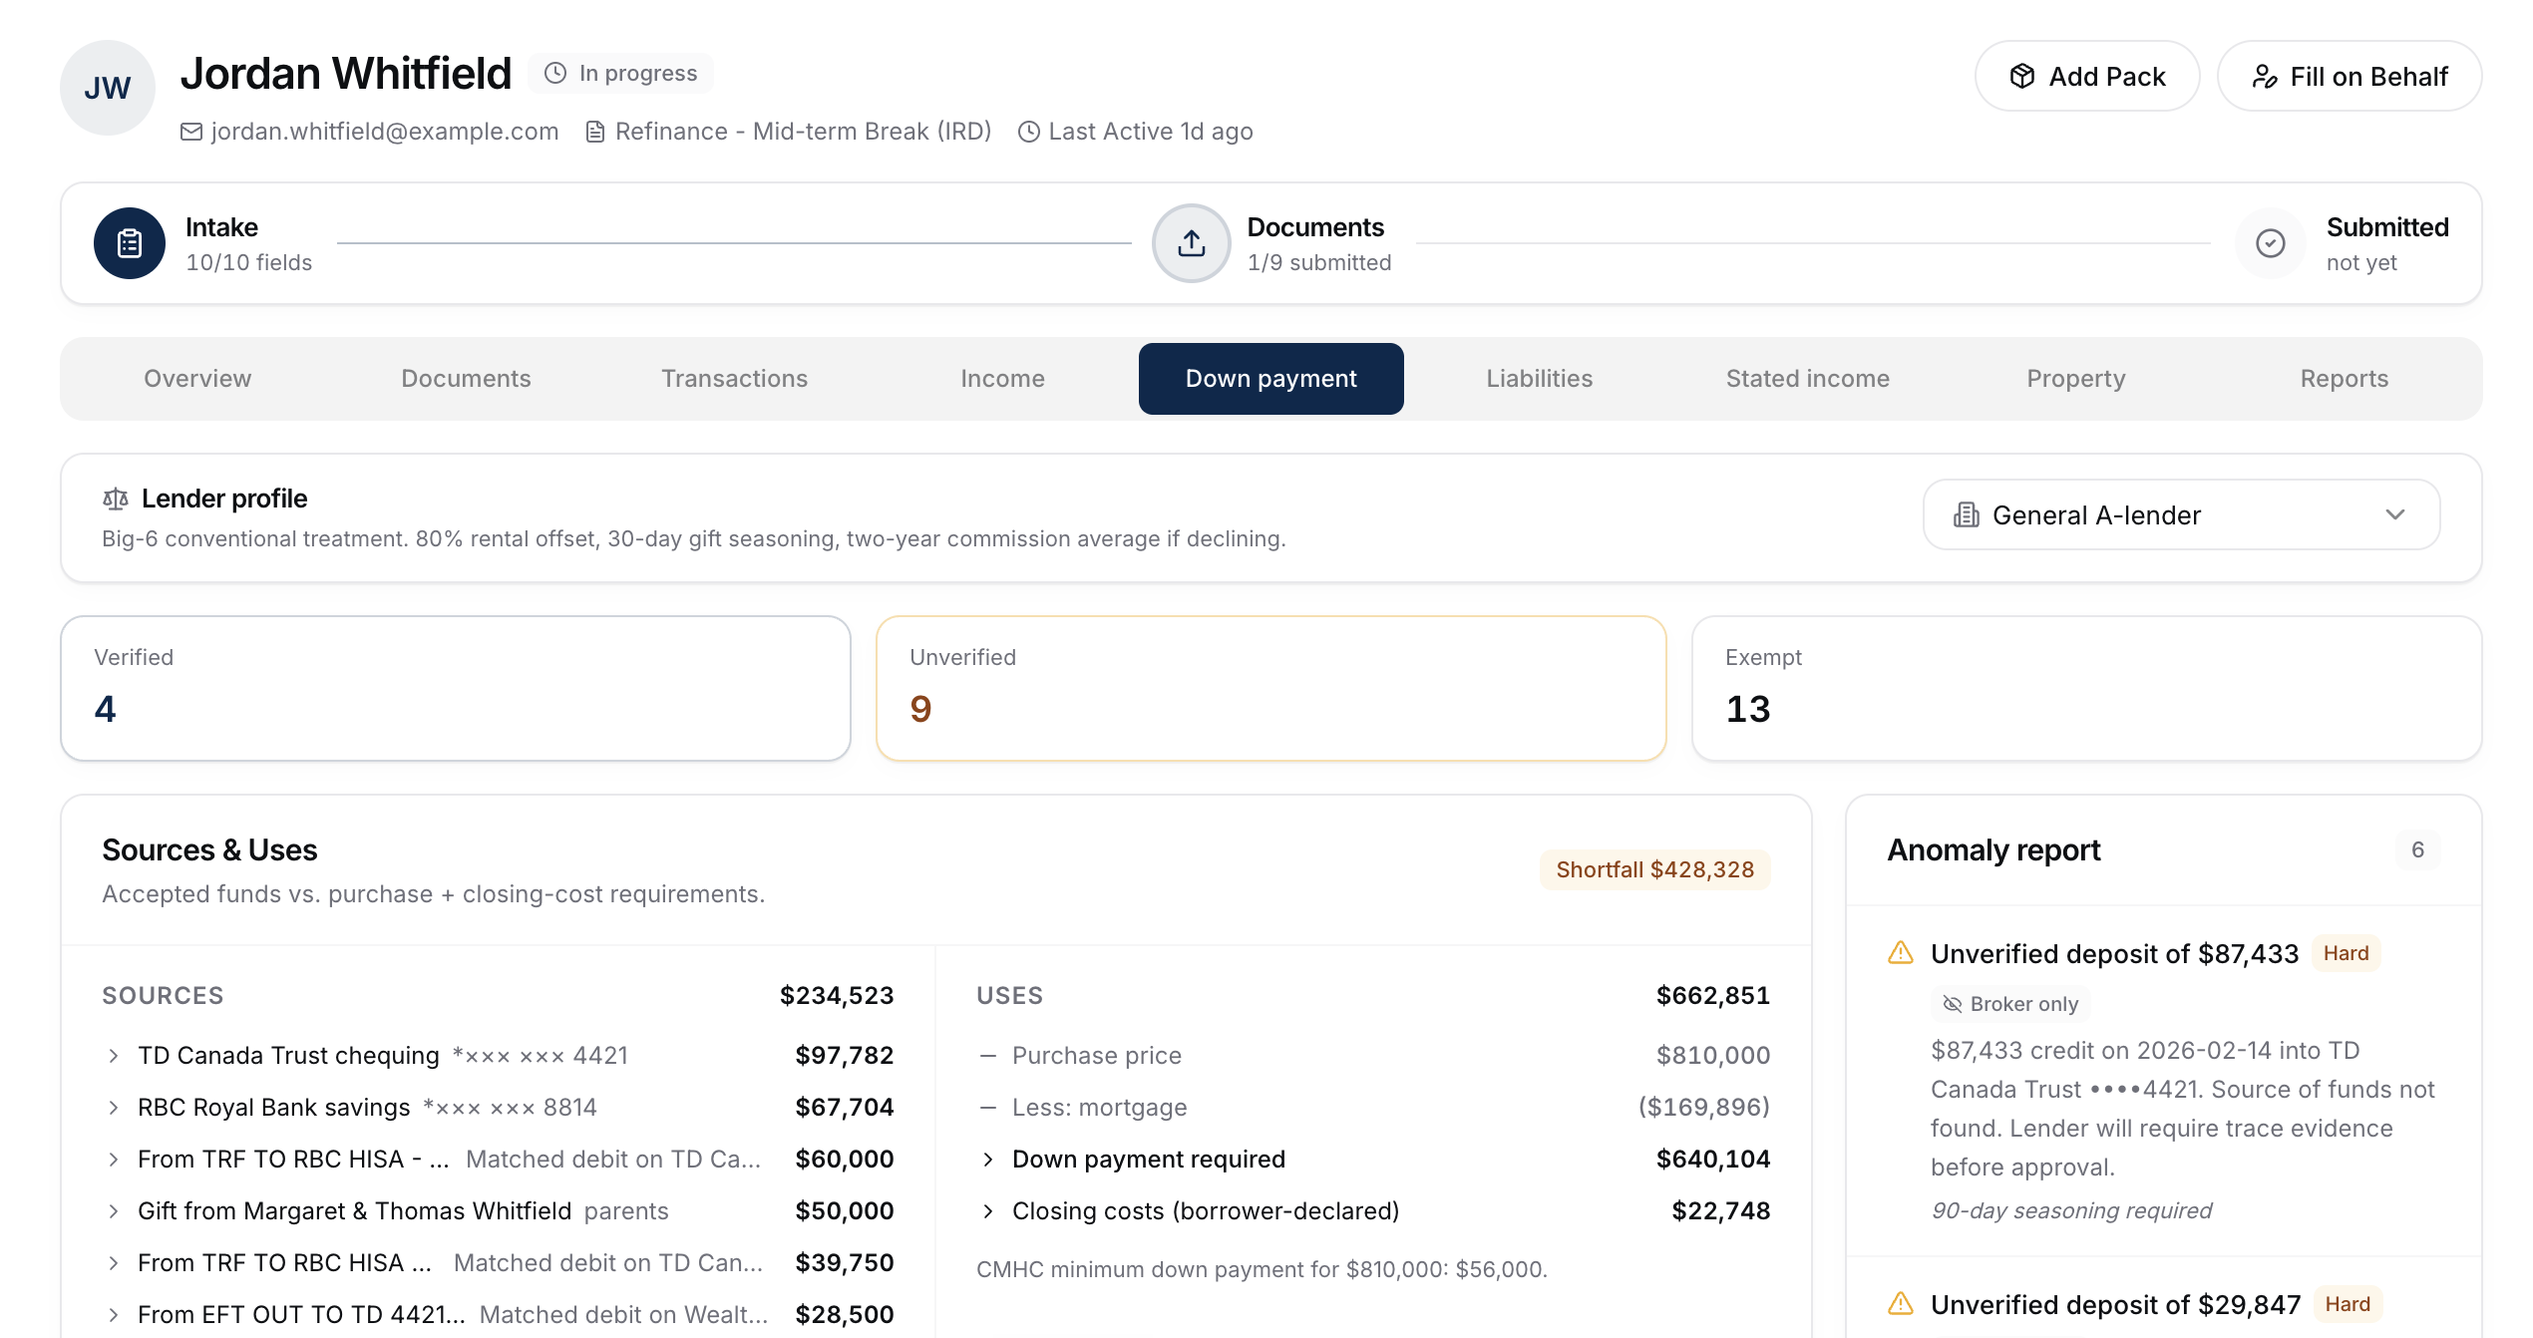
Task: Click the JW avatar circle
Action: pyautogui.click(x=108, y=88)
